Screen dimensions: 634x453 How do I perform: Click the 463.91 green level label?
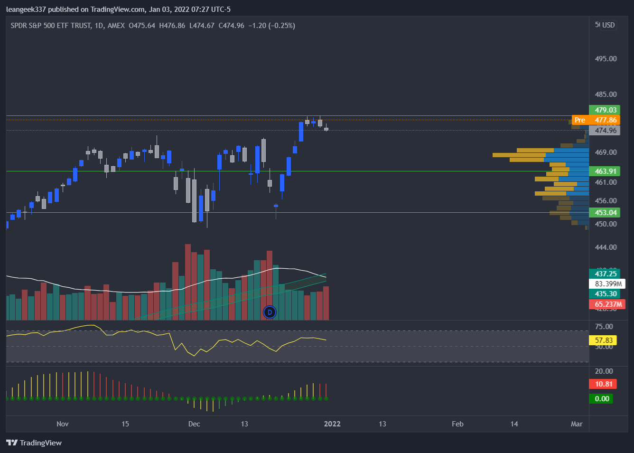pyautogui.click(x=604, y=171)
